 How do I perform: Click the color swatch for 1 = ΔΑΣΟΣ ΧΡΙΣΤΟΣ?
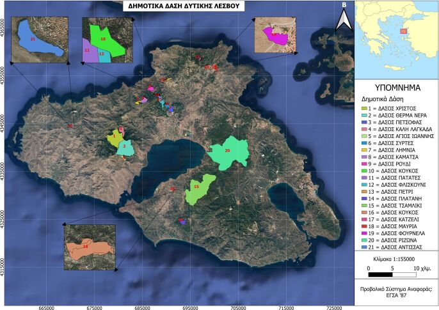(x=364, y=109)
